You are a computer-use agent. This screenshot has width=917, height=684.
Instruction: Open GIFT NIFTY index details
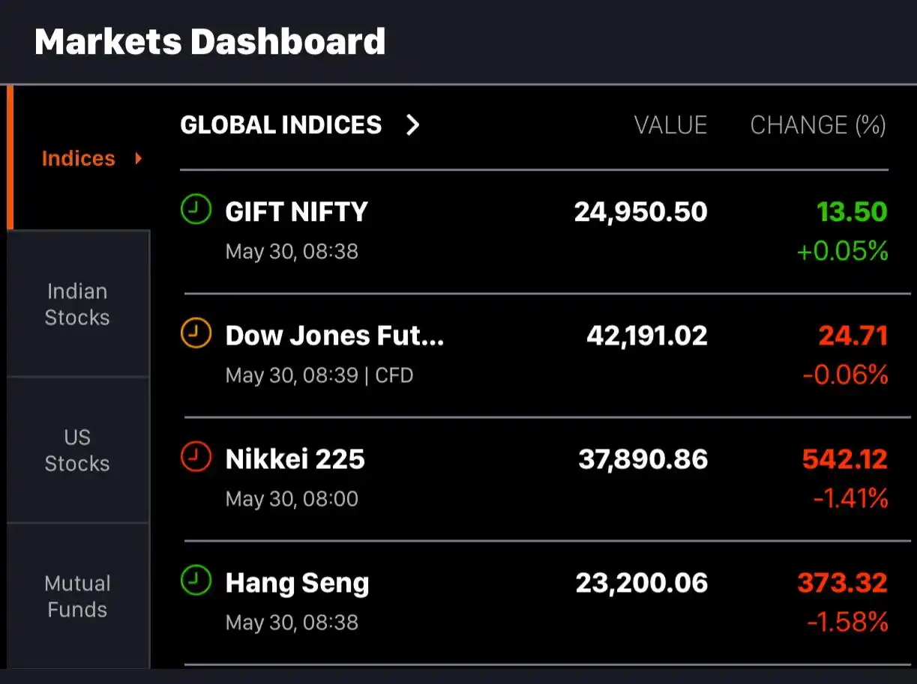tap(296, 212)
